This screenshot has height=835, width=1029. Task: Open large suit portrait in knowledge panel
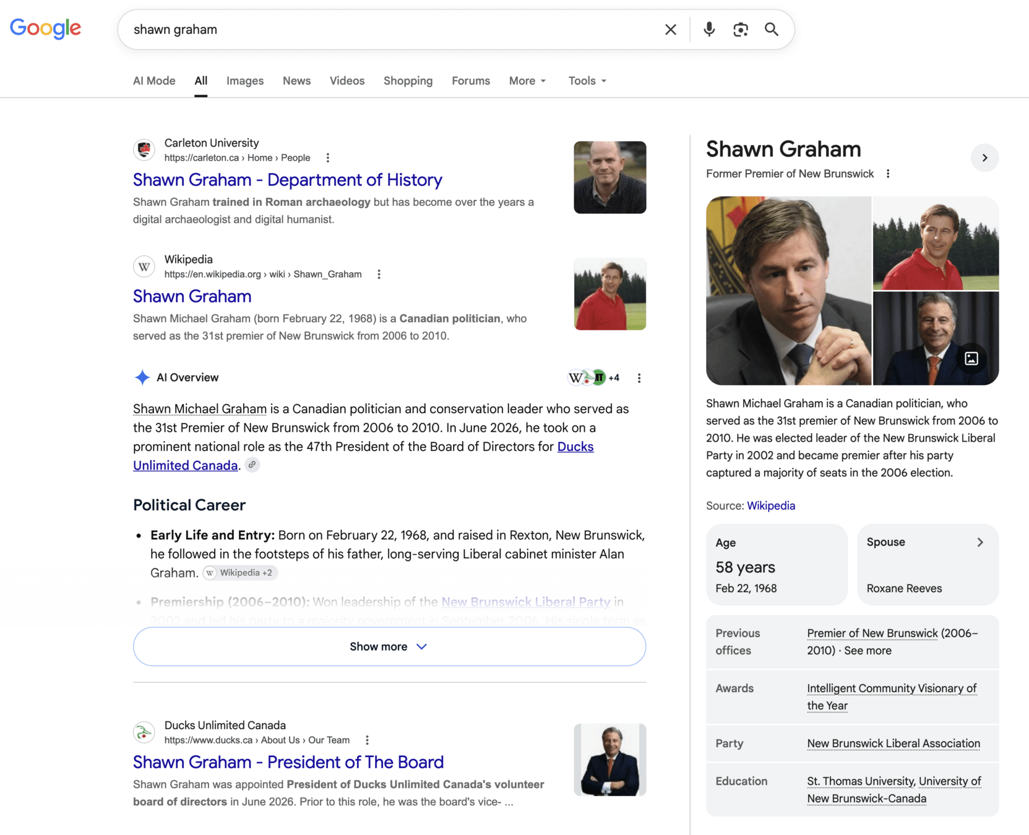[x=789, y=291]
